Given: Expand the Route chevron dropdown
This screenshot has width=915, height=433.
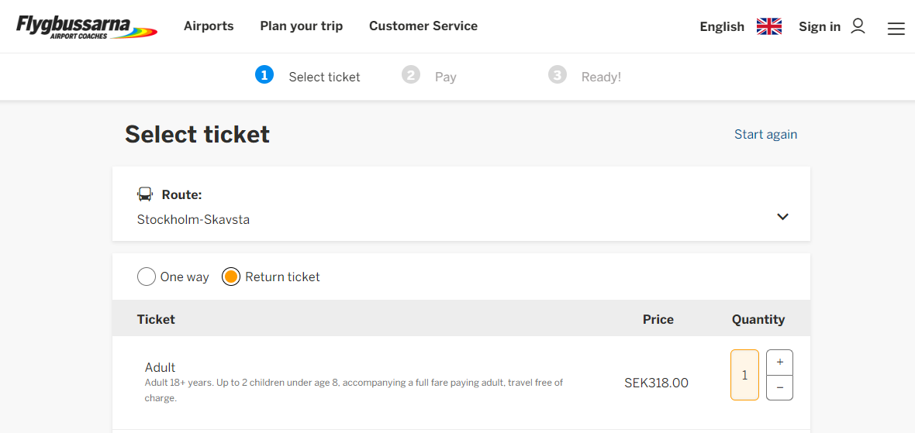Looking at the screenshot, I should pyautogui.click(x=782, y=217).
